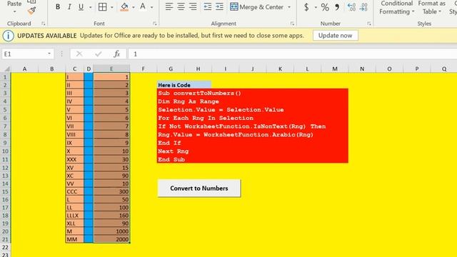Select cell containing 'LLLX'
Viewport: 457px width, 257px height.
coord(74,216)
